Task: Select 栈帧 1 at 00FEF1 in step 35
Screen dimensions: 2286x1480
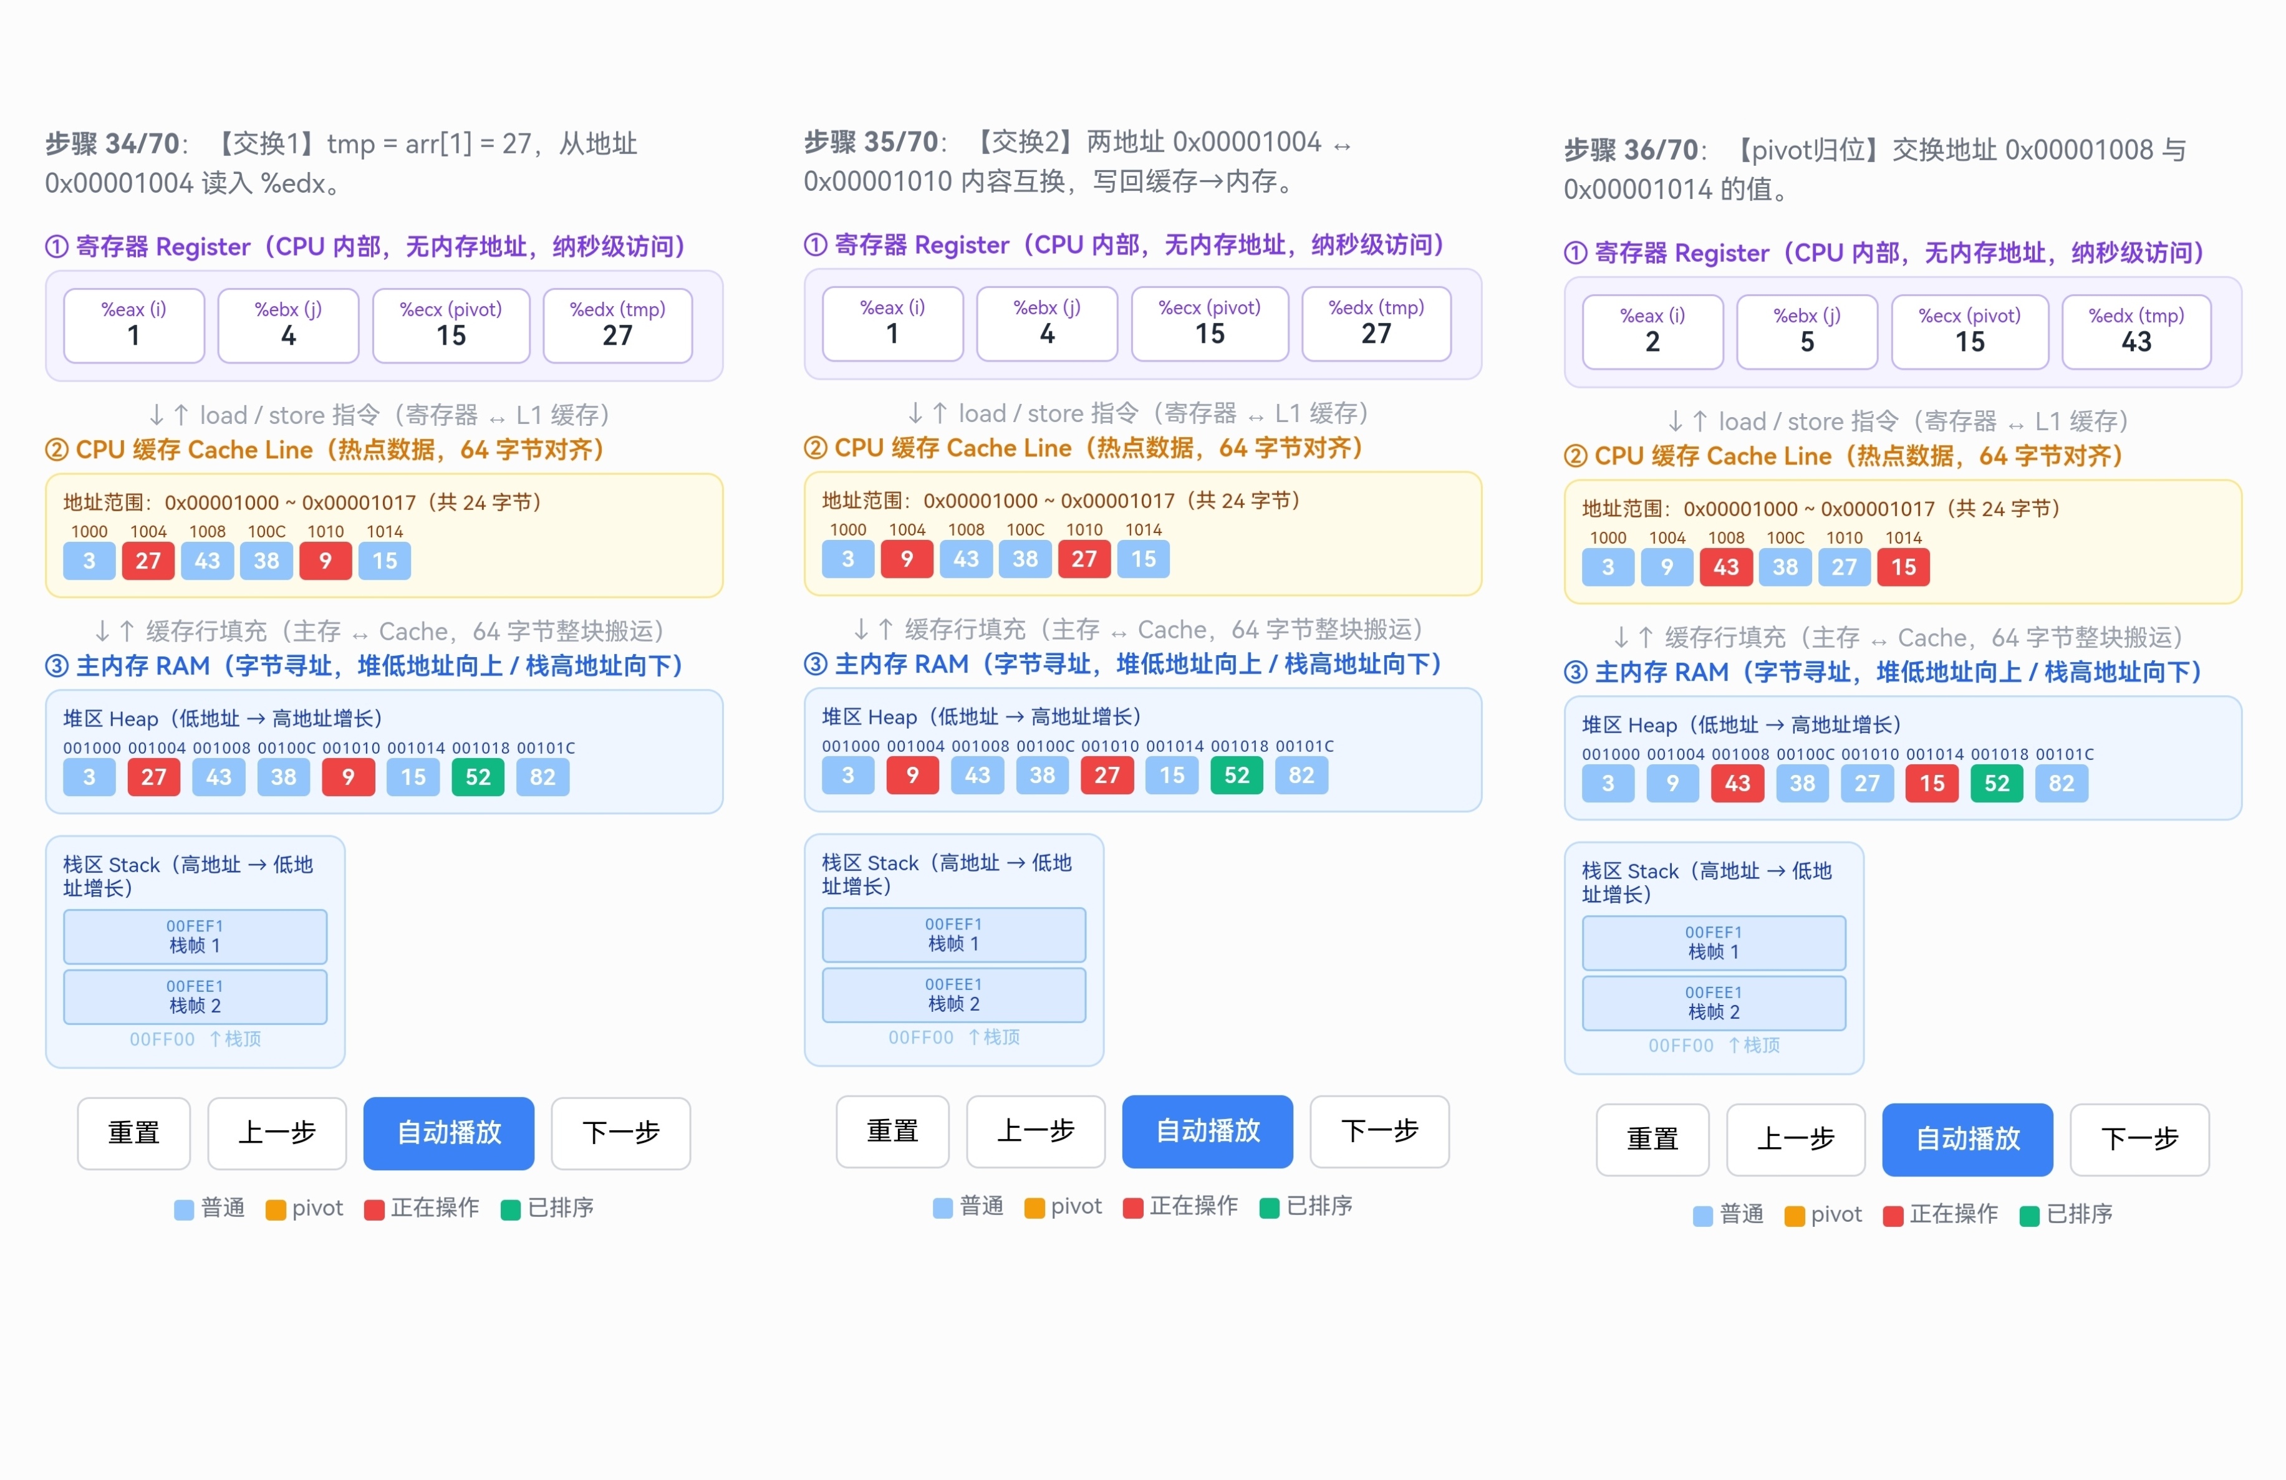Action: pos(954,935)
